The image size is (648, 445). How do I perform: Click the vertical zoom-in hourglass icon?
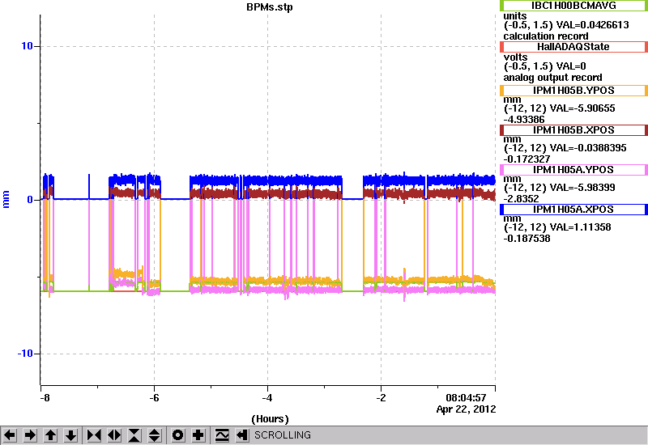point(134,435)
